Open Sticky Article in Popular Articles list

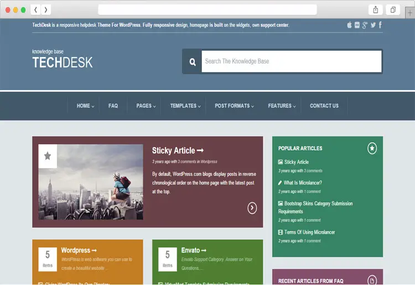(x=297, y=162)
